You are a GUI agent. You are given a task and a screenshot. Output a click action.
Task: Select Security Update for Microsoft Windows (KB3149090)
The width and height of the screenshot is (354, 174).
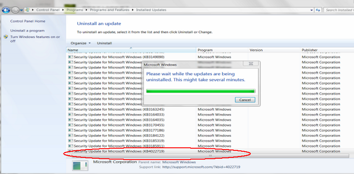coord(119,57)
